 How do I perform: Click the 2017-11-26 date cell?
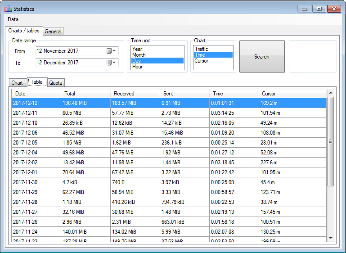click(x=36, y=222)
